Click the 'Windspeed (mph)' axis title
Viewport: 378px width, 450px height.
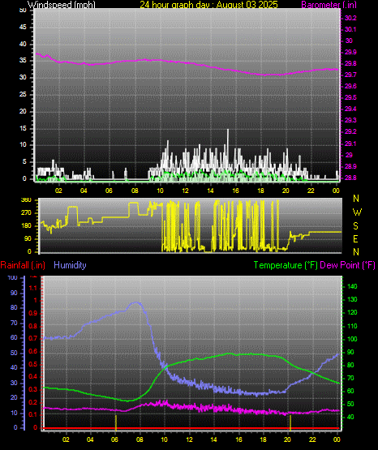point(62,5)
